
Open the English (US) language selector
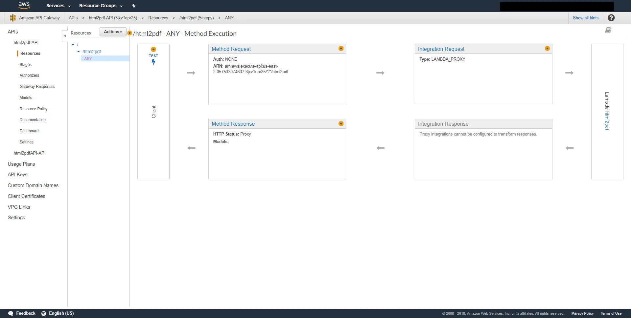click(58, 313)
